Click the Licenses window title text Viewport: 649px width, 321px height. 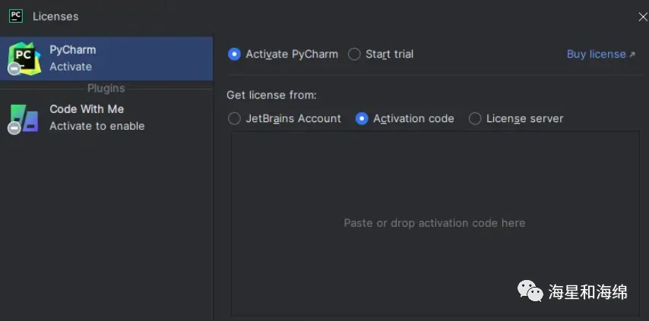point(55,17)
